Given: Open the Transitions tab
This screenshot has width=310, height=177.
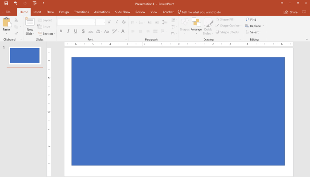Looking at the screenshot, I should click(81, 12).
